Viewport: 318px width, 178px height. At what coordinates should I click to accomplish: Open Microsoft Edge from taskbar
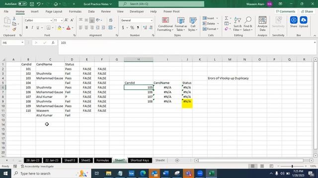[x=143, y=174]
